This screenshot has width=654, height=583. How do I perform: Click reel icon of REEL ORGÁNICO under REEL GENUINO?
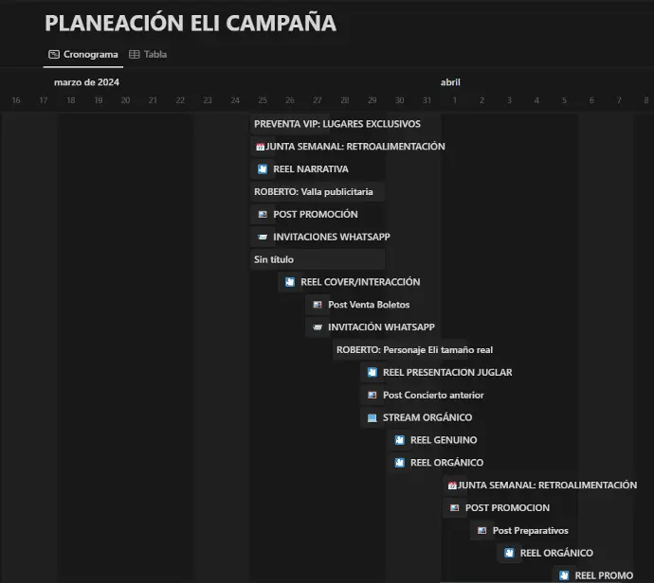point(400,463)
